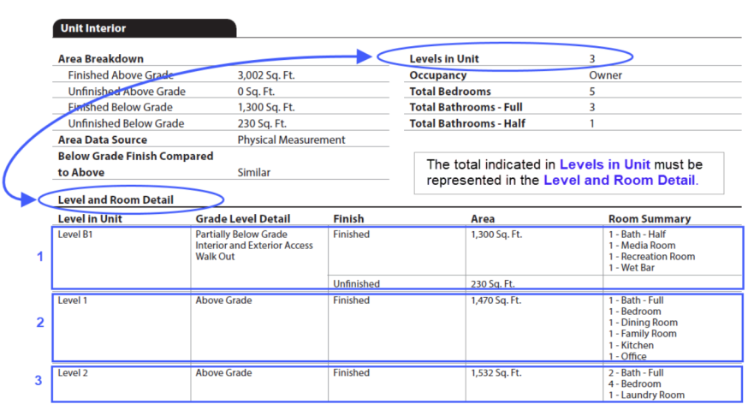Click the Area Data Source label

[x=103, y=140]
